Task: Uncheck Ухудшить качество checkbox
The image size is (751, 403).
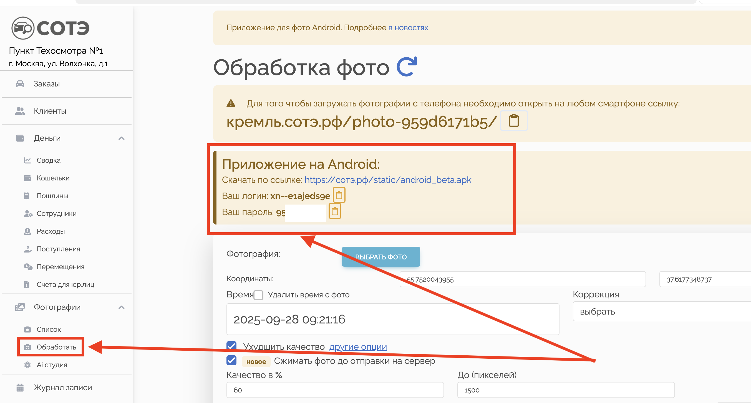Action: click(231, 346)
